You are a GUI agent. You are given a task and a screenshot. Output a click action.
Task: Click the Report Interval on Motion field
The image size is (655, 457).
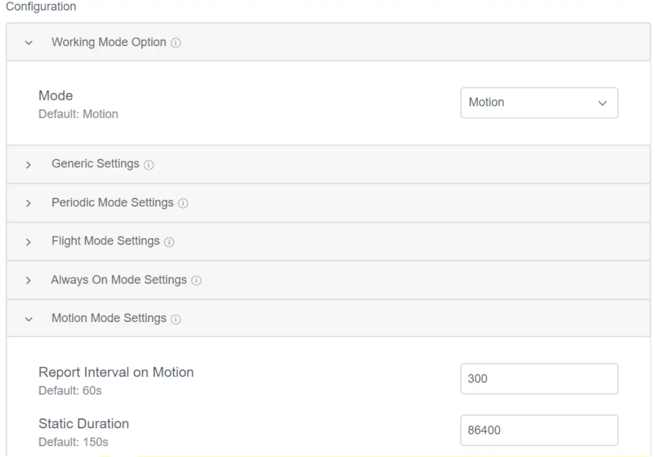pos(539,379)
